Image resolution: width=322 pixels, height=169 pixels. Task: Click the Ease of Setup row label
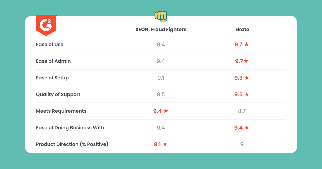pyautogui.click(x=52, y=78)
